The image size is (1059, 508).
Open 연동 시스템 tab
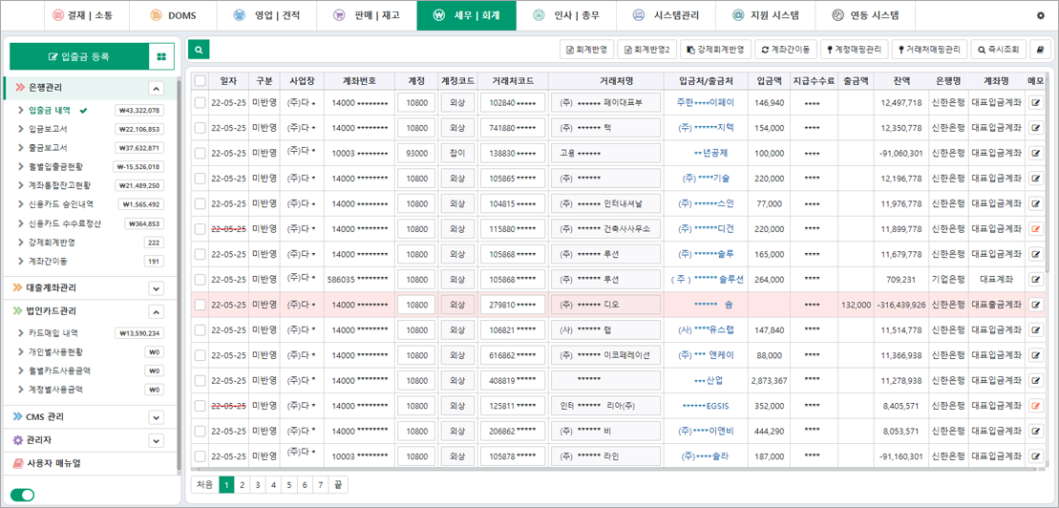pos(866,15)
